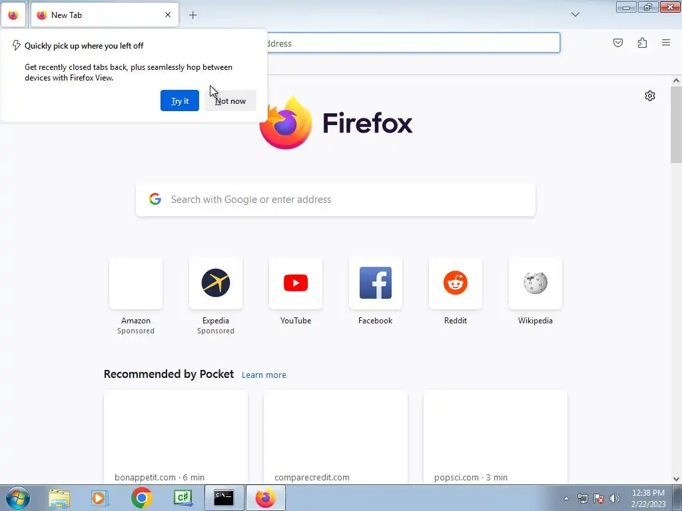Open the bonappetit.com Pocket story

click(x=176, y=437)
